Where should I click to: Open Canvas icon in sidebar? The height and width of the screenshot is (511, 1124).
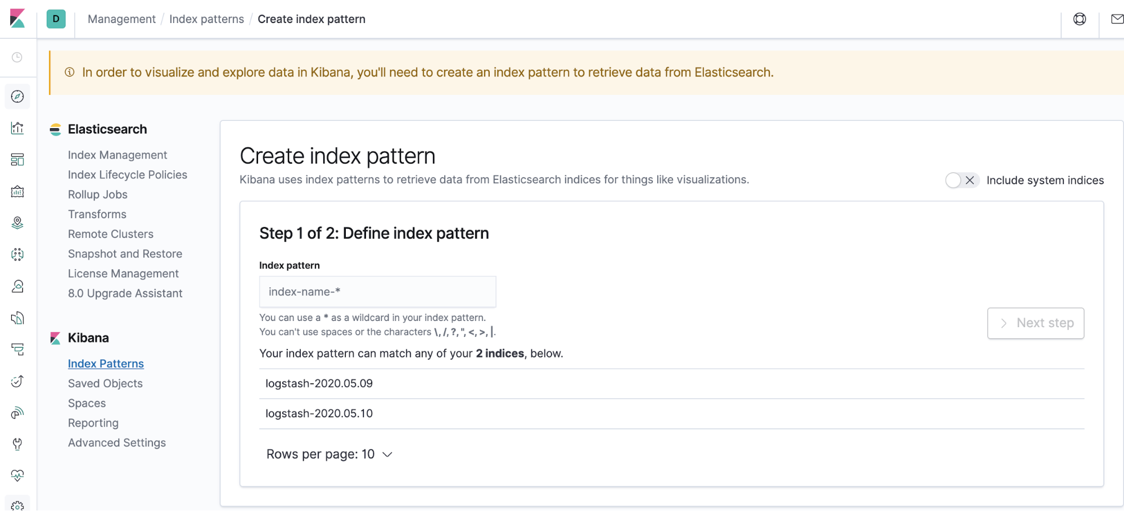(17, 192)
